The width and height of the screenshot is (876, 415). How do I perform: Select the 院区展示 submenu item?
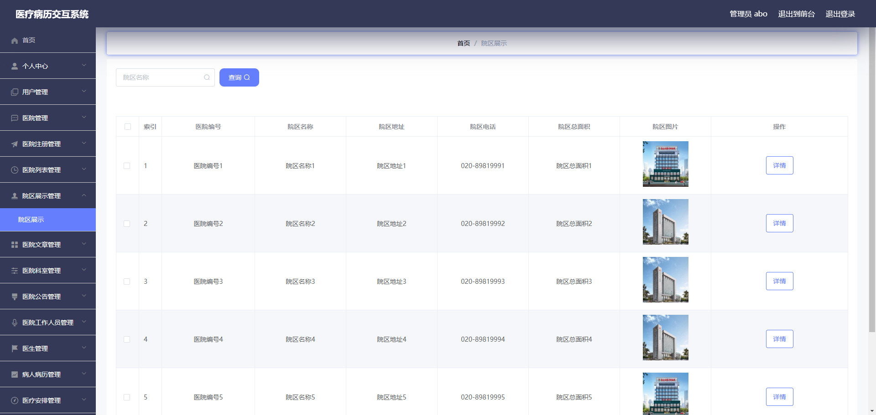point(48,220)
